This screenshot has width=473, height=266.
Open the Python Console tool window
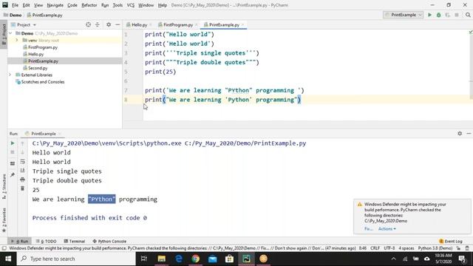coord(109,242)
